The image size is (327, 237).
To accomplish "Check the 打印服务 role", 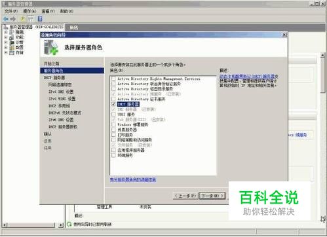I will [113, 135].
